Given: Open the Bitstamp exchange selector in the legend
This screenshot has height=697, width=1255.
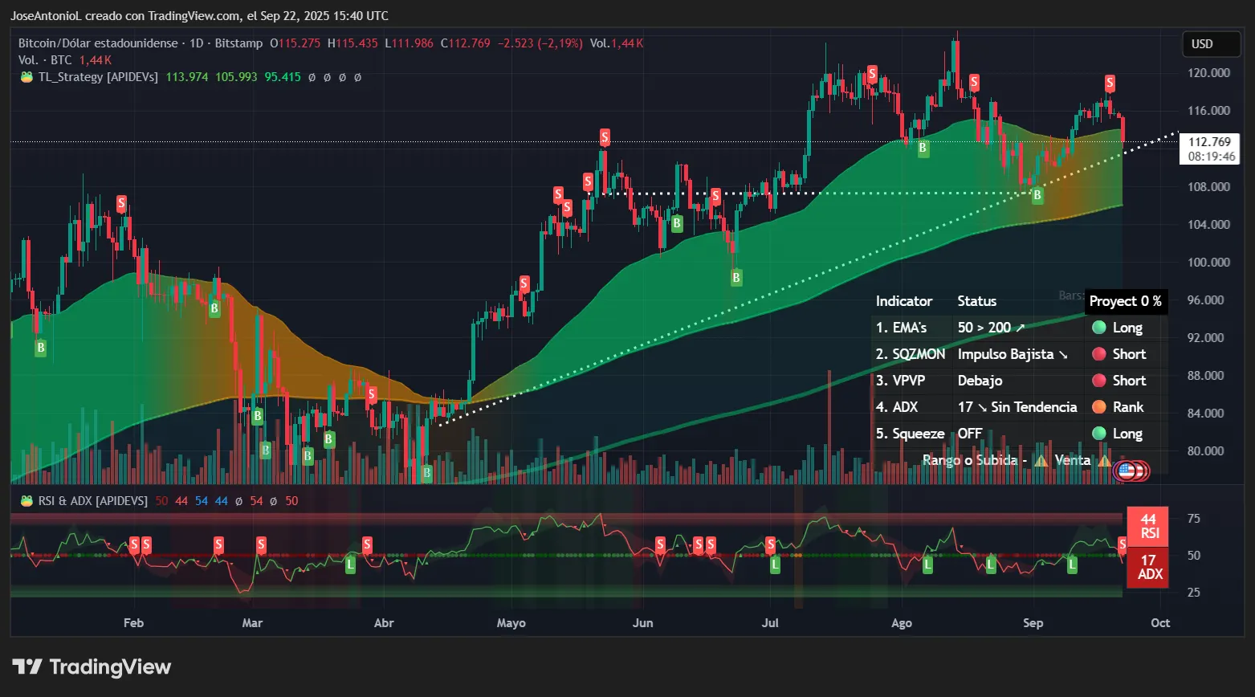Looking at the screenshot, I should (238, 43).
